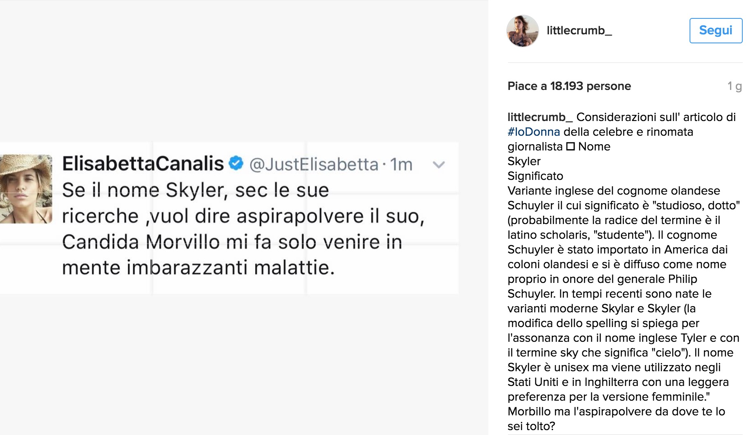
Task: Select the ElisabettaCanalis display name
Action: (143, 164)
